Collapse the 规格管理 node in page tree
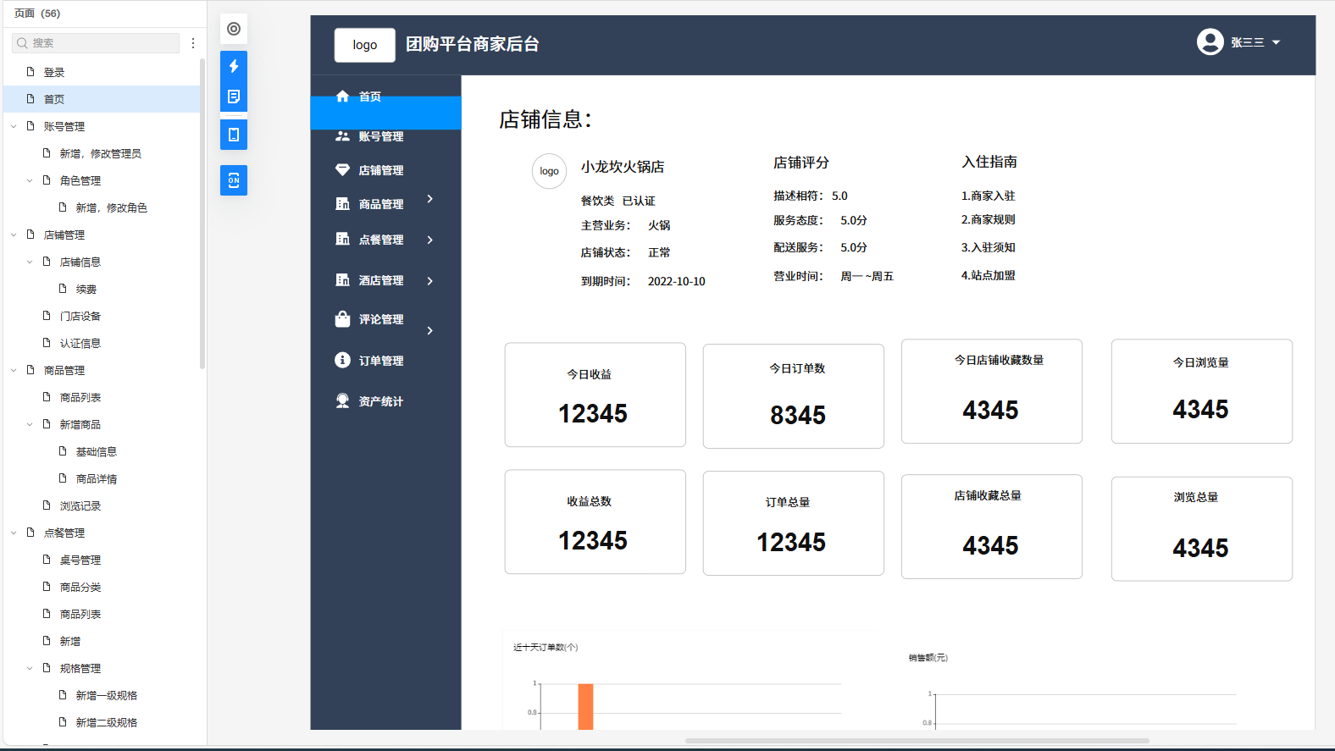This screenshot has width=1335, height=751. [30, 668]
